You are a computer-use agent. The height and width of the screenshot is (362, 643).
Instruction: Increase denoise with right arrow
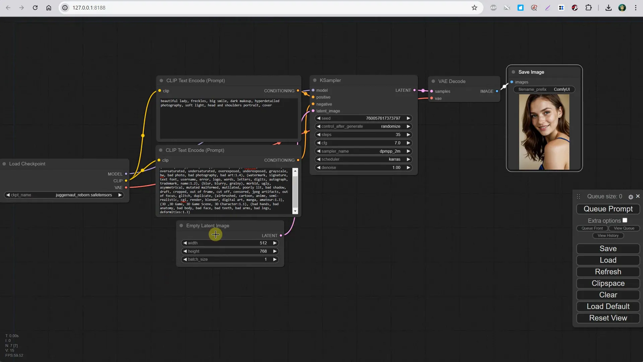408,168
